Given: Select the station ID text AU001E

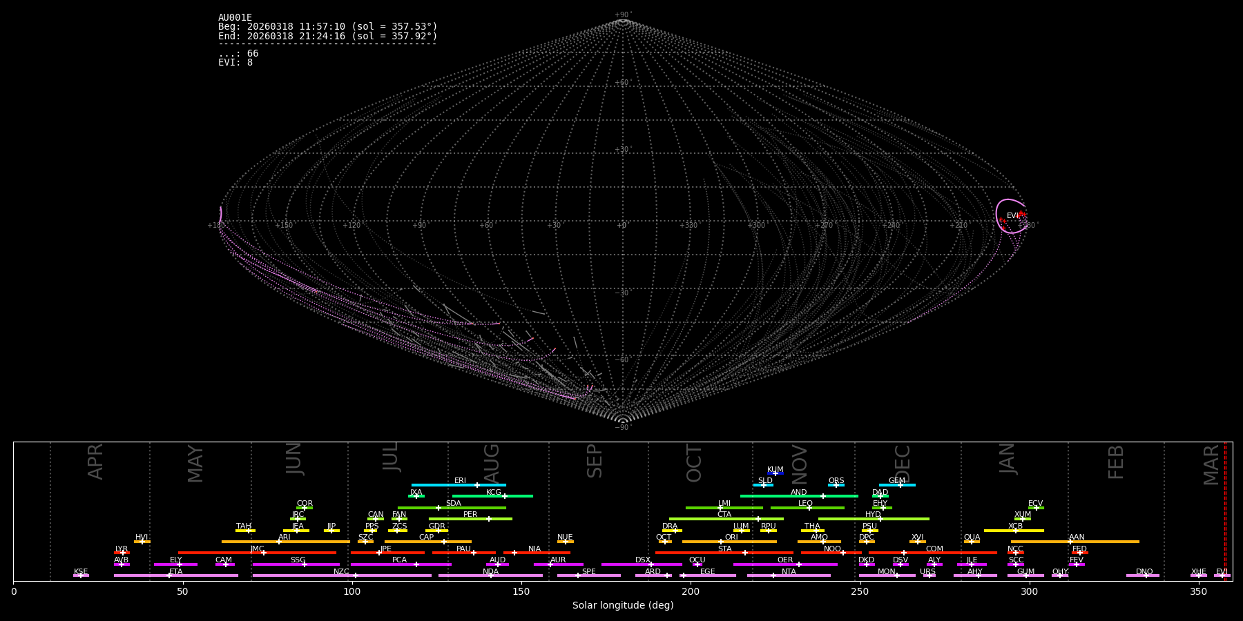Looking at the screenshot, I should pos(235,18).
